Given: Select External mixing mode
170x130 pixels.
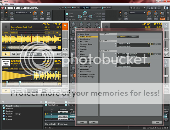Looking at the screenshot, I should (133, 37).
